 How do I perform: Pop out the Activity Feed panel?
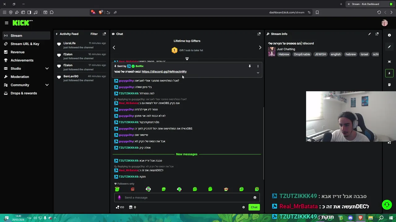(104, 34)
